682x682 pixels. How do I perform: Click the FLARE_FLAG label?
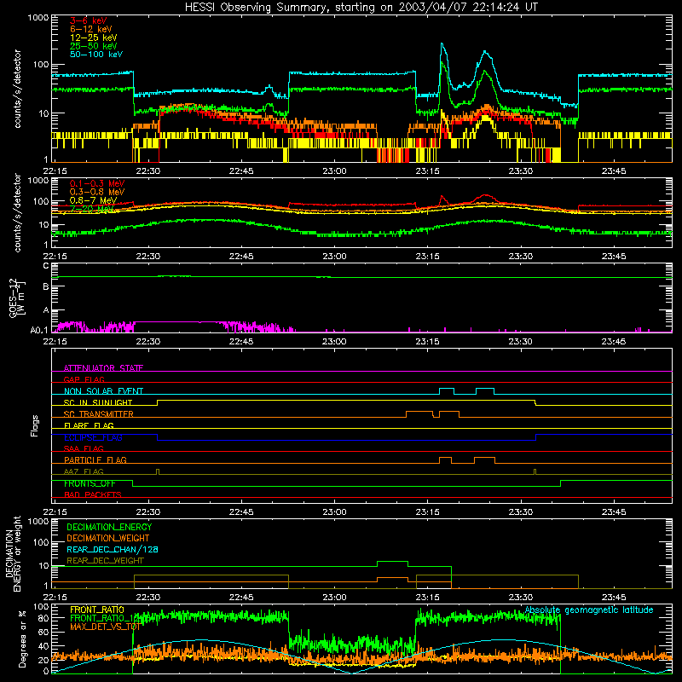pyautogui.click(x=89, y=425)
